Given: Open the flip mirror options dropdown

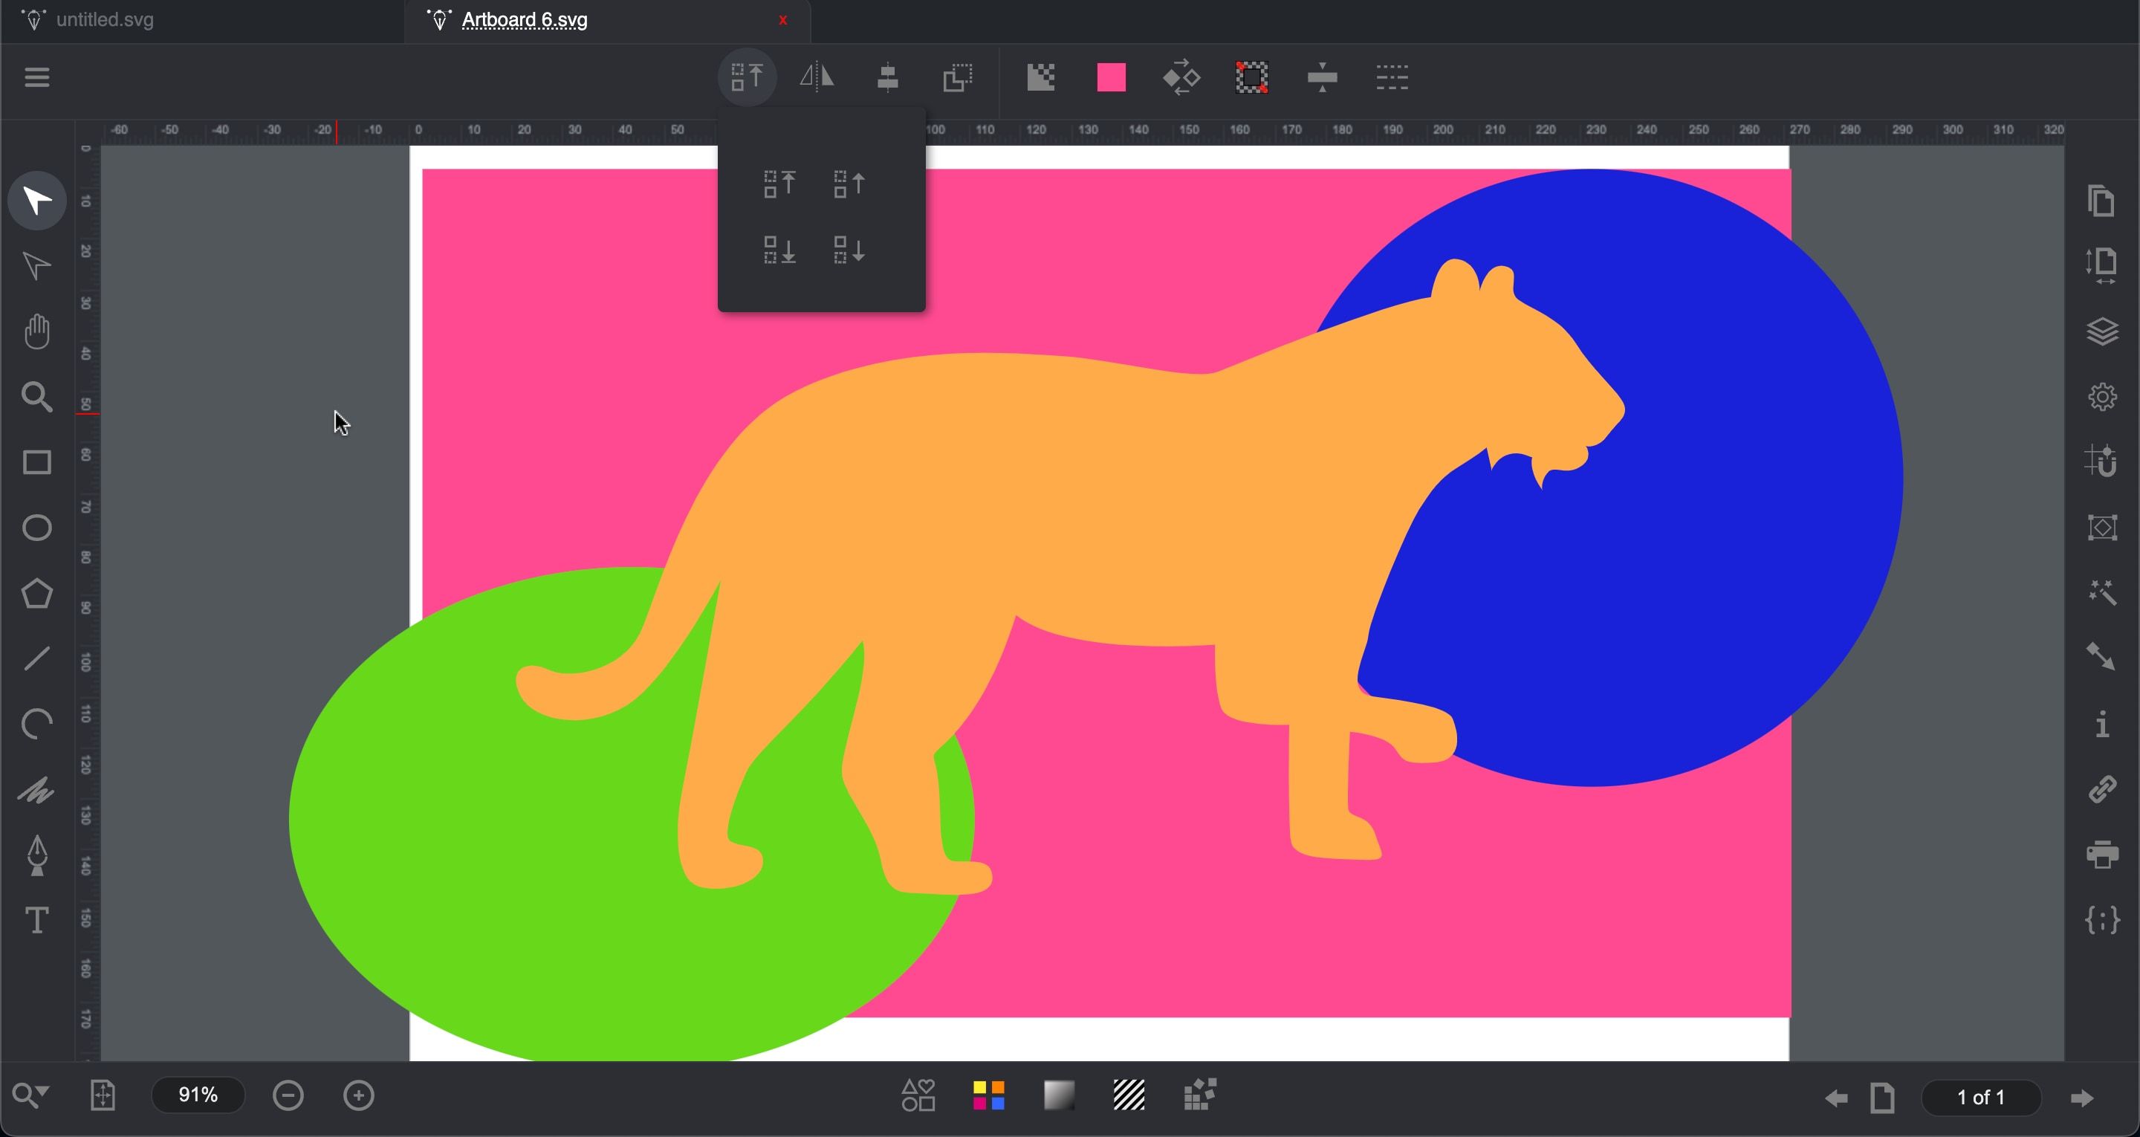Looking at the screenshot, I should [817, 77].
